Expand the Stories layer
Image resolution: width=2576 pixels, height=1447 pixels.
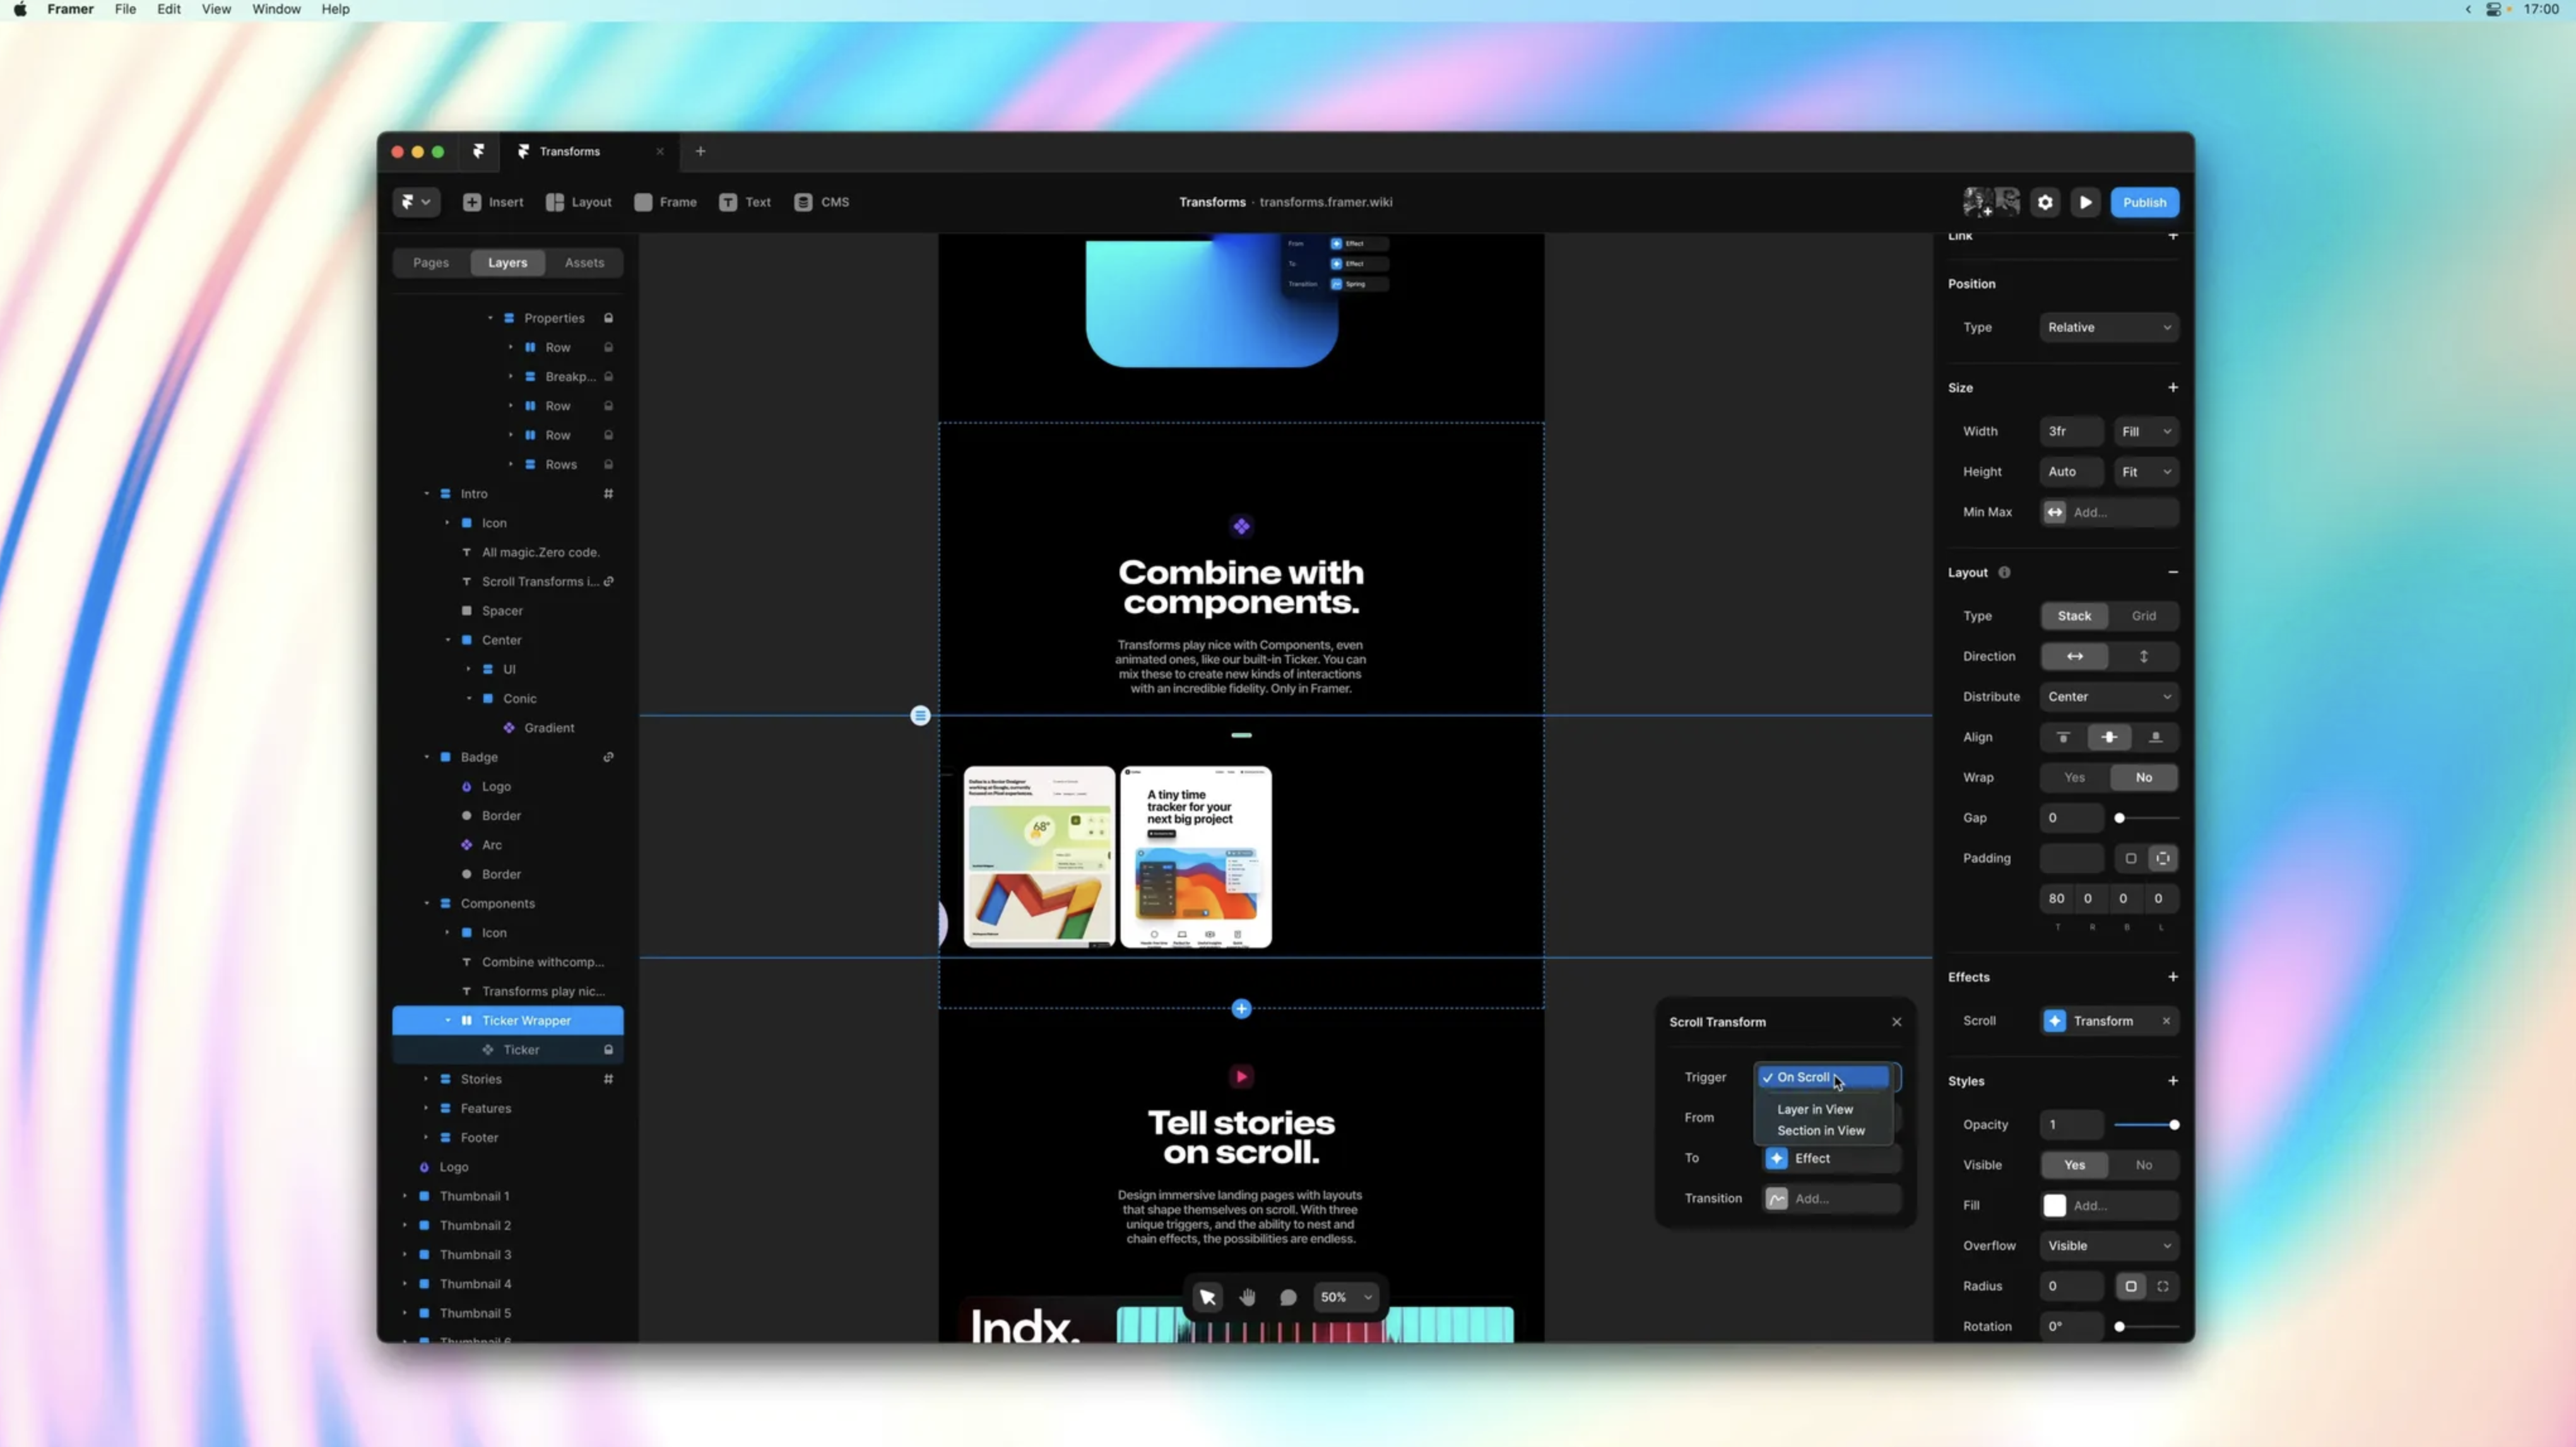pyautogui.click(x=427, y=1079)
